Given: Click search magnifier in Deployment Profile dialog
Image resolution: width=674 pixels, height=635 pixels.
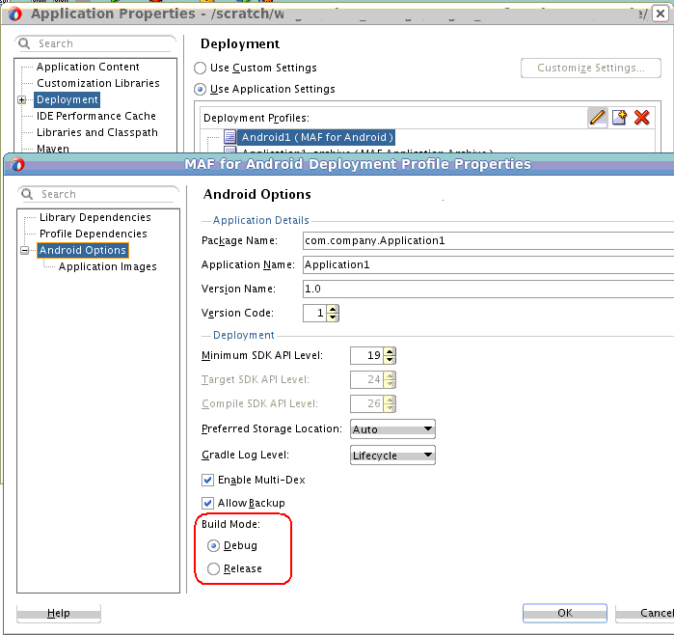Looking at the screenshot, I should (27, 194).
